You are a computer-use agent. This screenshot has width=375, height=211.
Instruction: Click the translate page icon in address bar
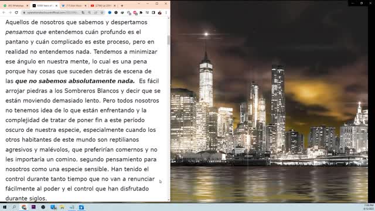pos(83,12)
